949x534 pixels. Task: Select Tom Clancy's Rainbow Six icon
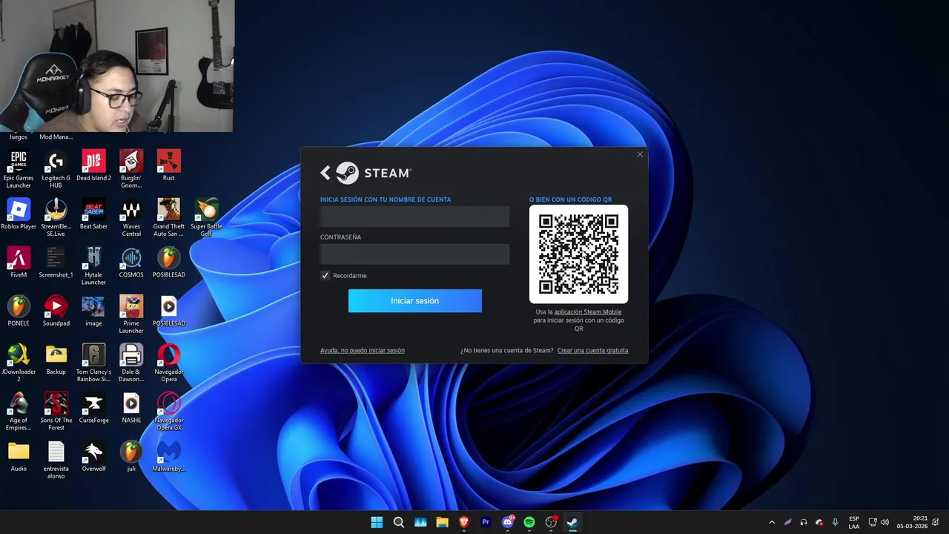(93, 363)
